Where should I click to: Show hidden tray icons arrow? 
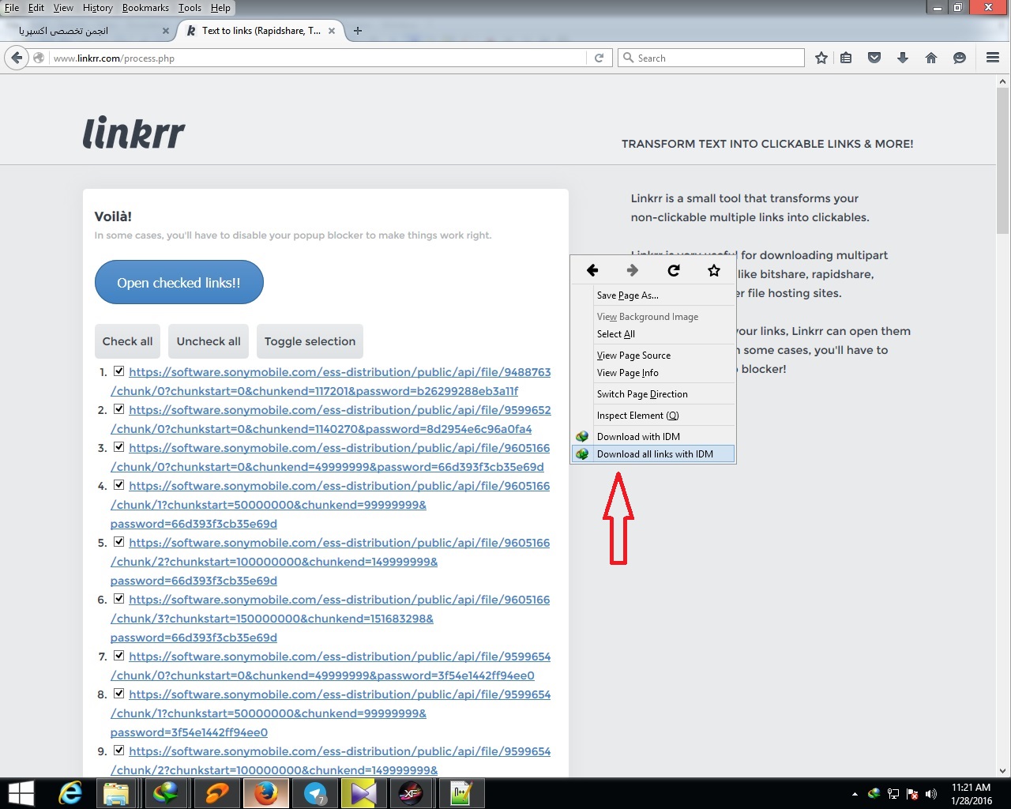[855, 794]
